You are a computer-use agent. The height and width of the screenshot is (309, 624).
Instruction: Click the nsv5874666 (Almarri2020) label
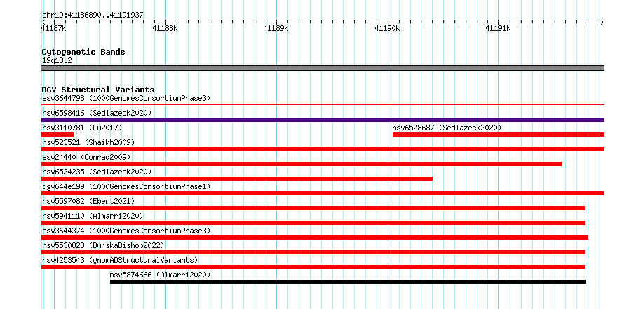click(160, 275)
